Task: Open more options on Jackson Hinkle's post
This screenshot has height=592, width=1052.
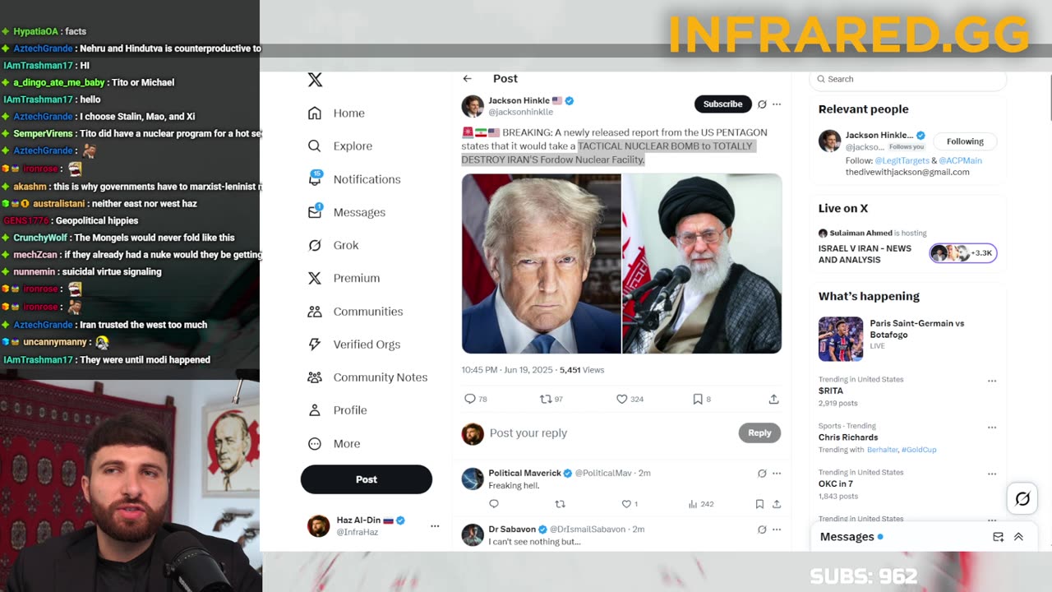Action: (777, 104)
